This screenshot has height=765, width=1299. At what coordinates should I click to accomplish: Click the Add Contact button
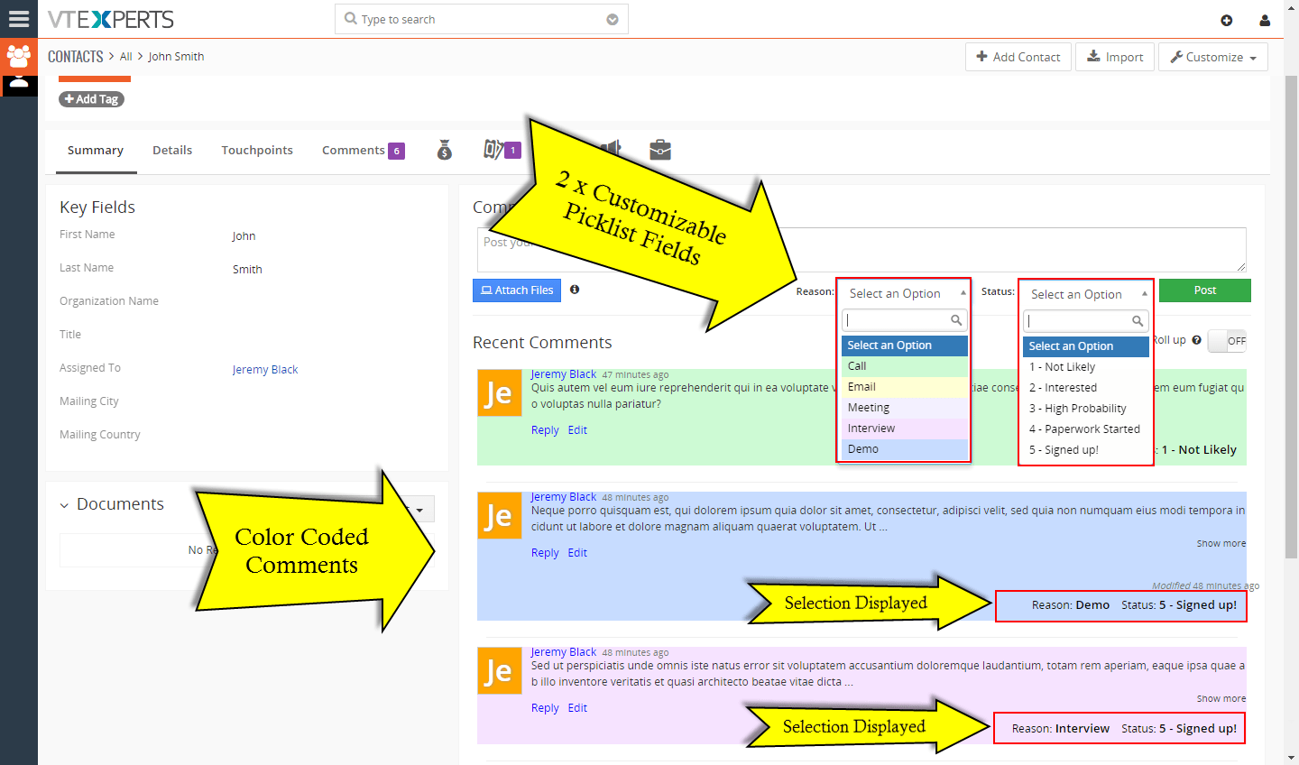(1018, 56)
